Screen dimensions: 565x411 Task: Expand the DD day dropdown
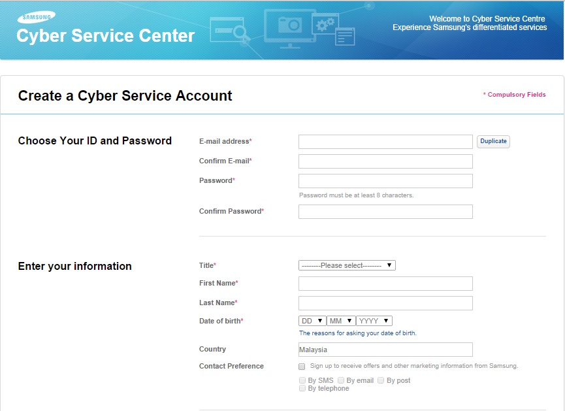312,321
